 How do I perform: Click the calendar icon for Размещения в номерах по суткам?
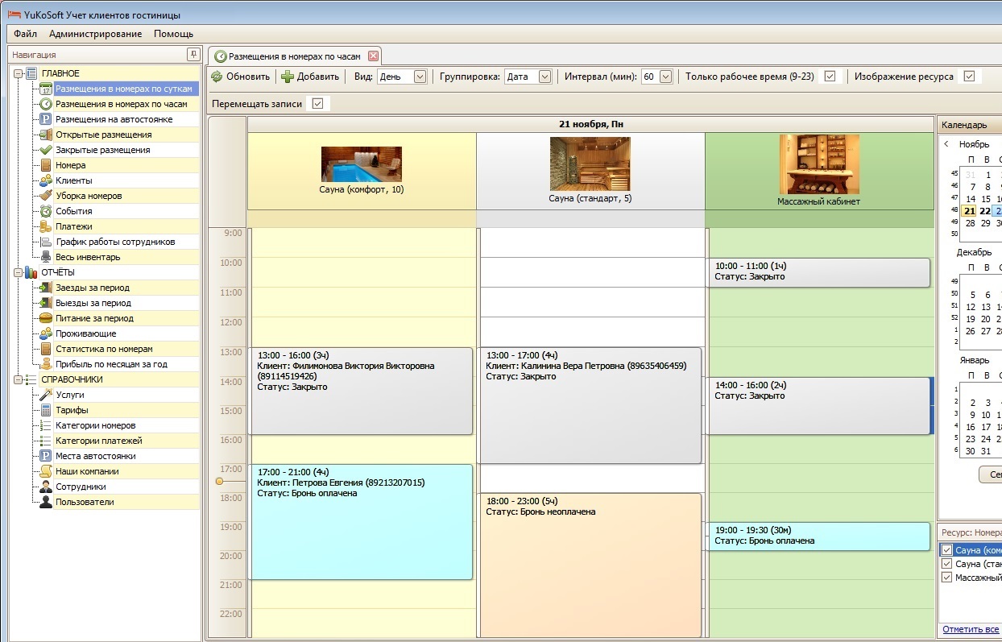tap(46, 89)
